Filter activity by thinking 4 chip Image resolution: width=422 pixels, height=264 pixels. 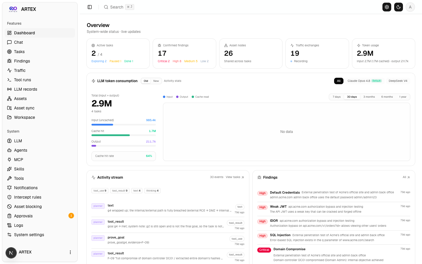[152, 191]
